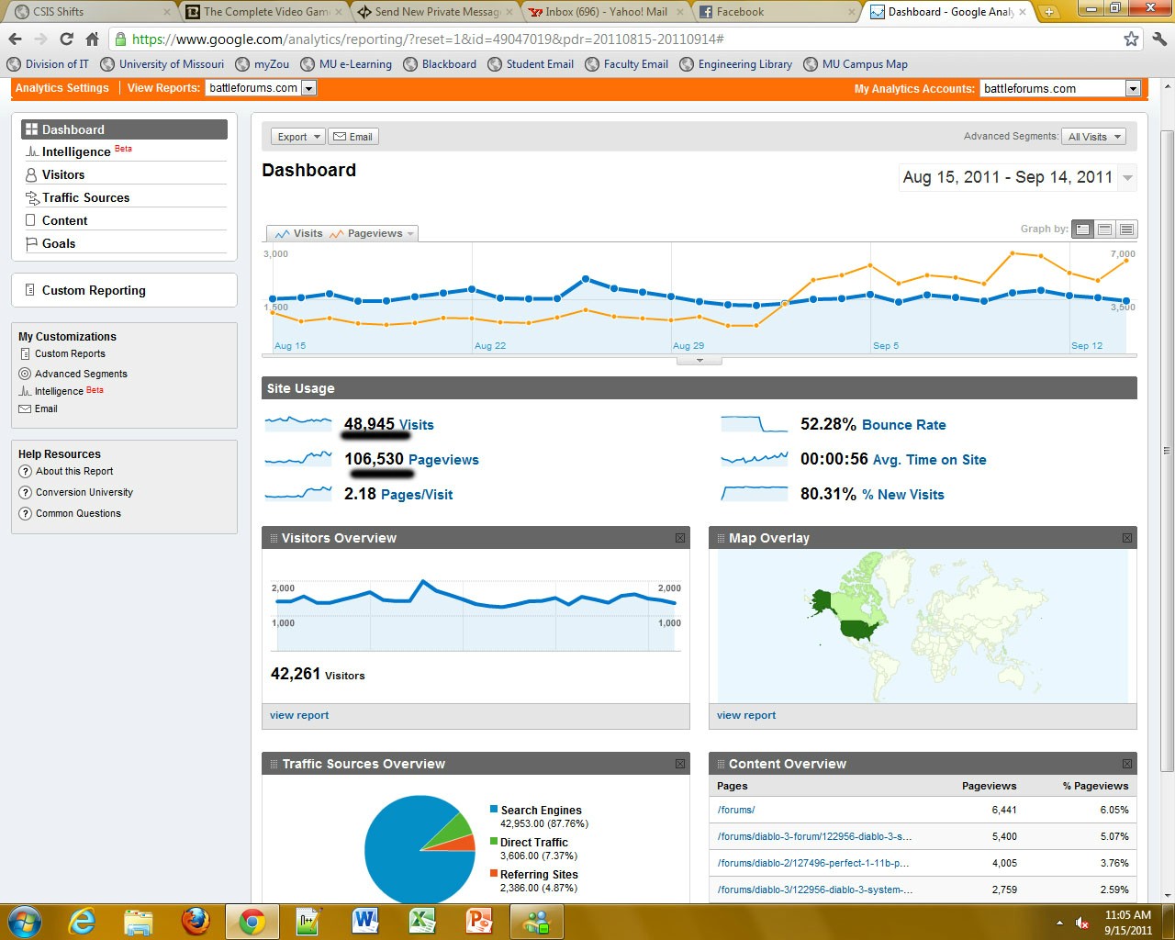This screenshot has height=940, width=1175.
Task: Open PowerPoint from the taskbar
Action: pyautogui.click(x=479, y=922)
